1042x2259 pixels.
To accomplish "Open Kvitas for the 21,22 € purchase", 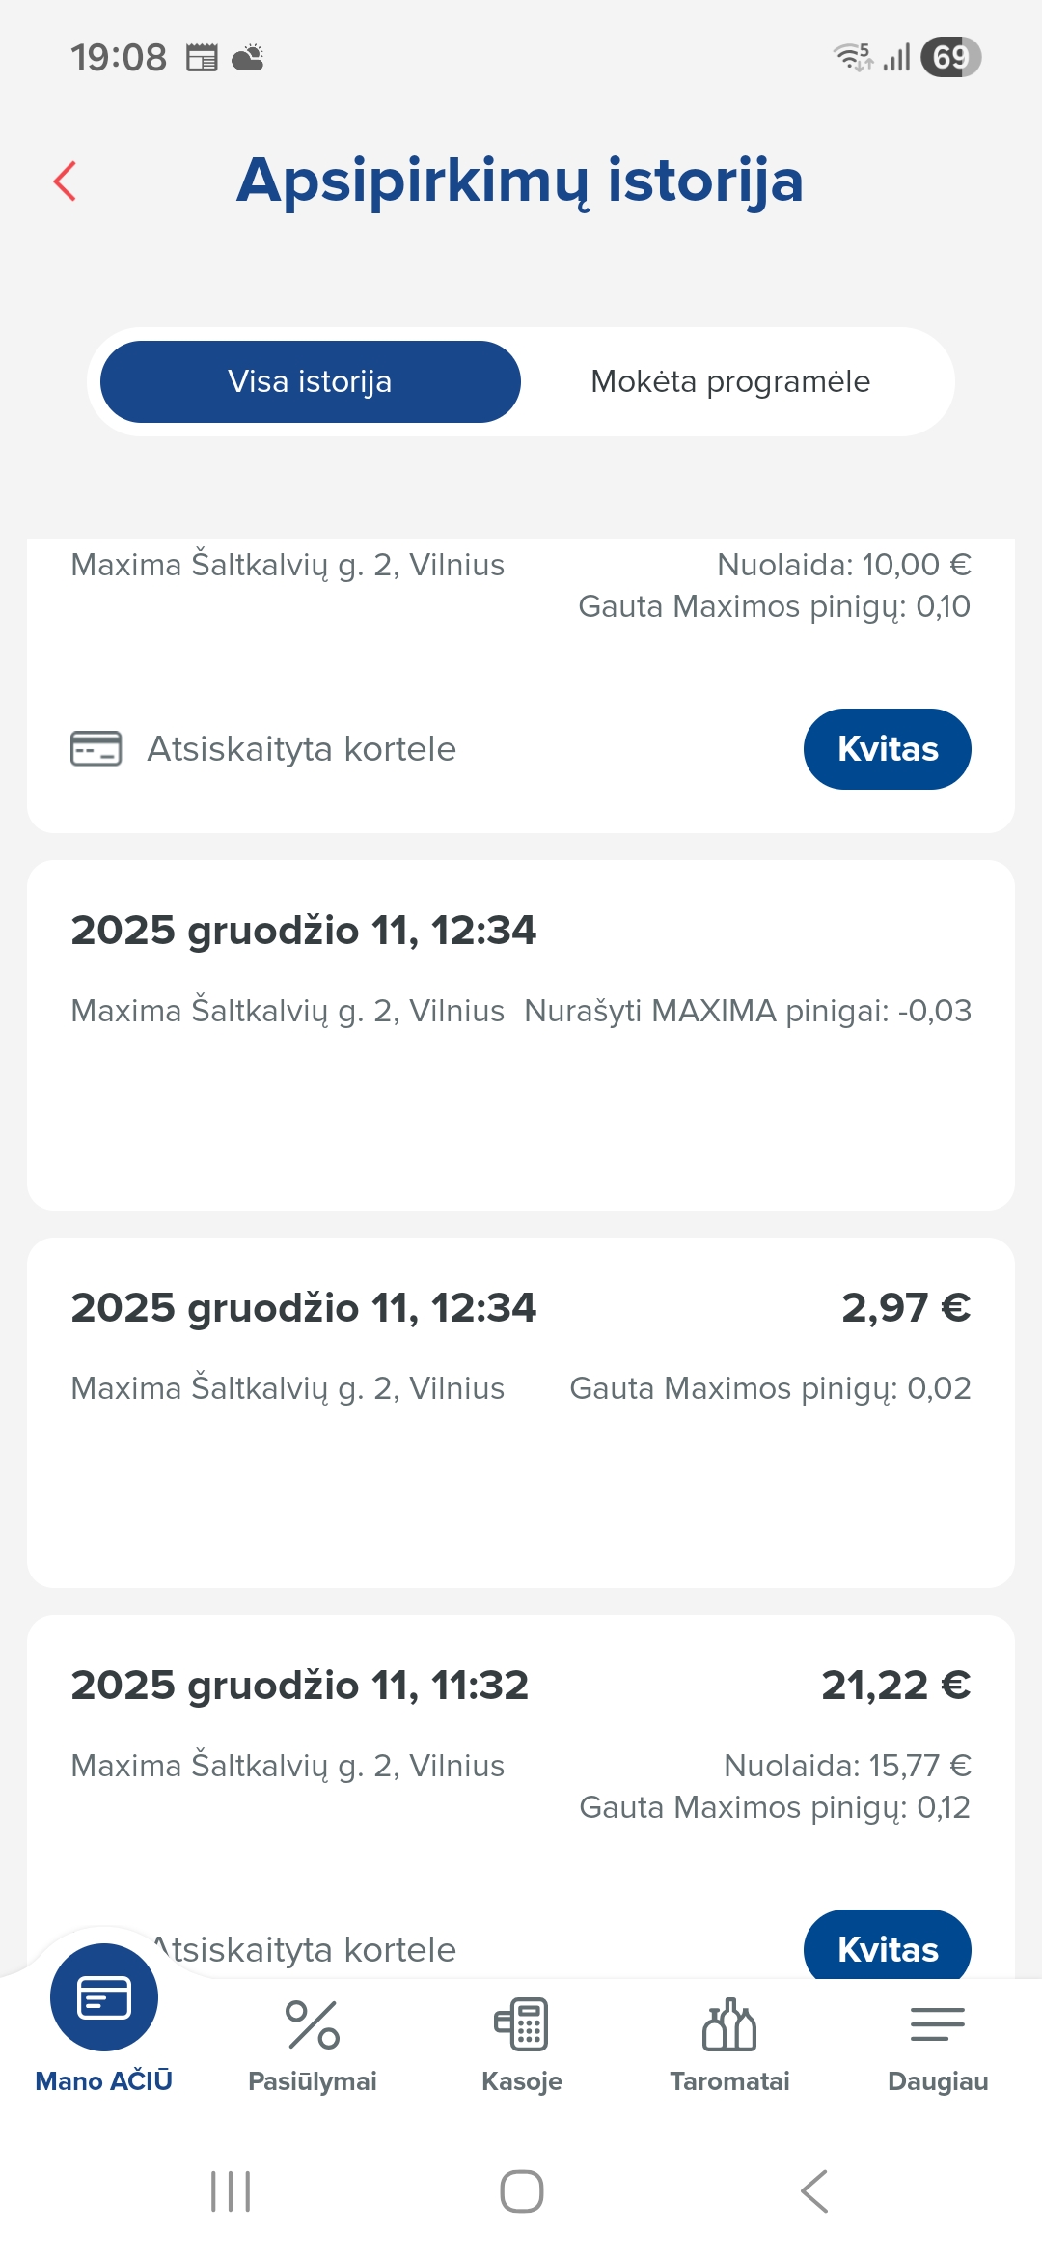I will click(x=887, y=1948).
